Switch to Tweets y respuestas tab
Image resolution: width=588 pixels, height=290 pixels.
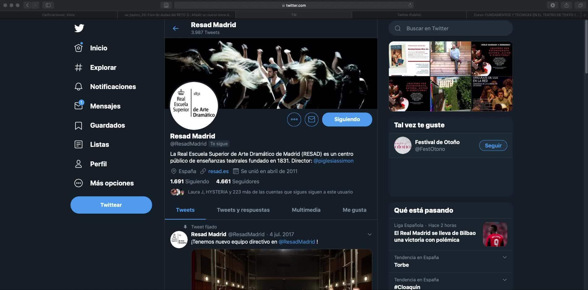click(243, 210)
